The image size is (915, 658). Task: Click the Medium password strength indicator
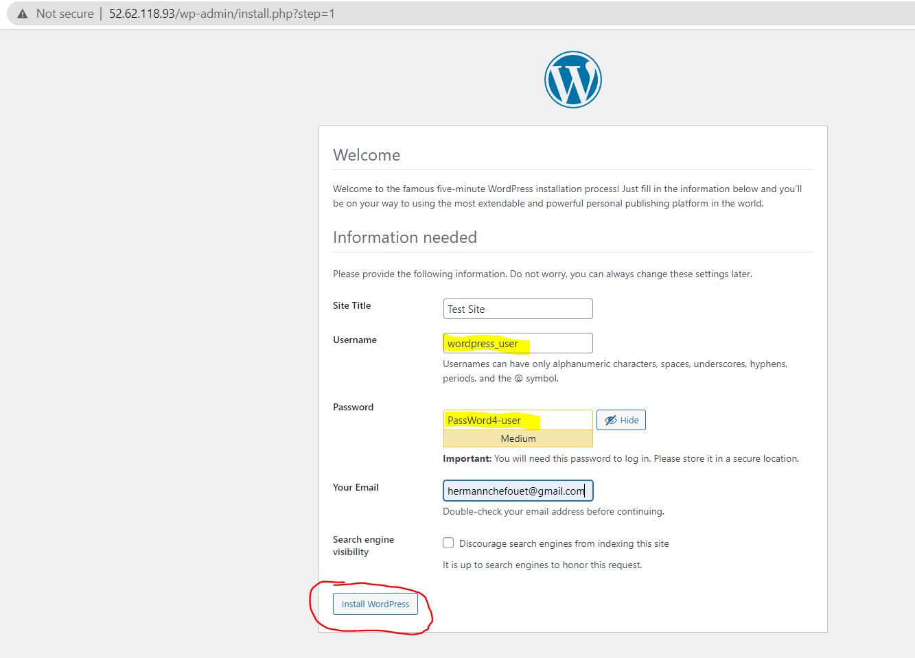tap(518, 438)
